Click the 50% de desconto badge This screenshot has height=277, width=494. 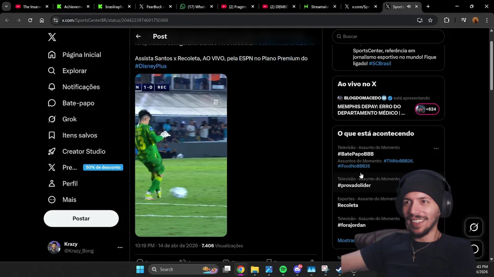click(103, 167)
